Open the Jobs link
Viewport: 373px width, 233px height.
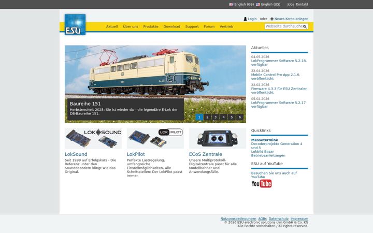(291, 5)
